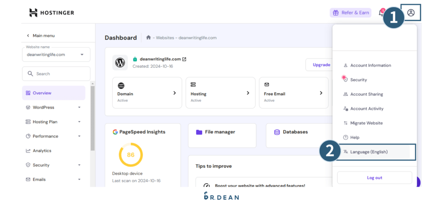
Task: Click the sidebar Search field
Action: (56, 74)
